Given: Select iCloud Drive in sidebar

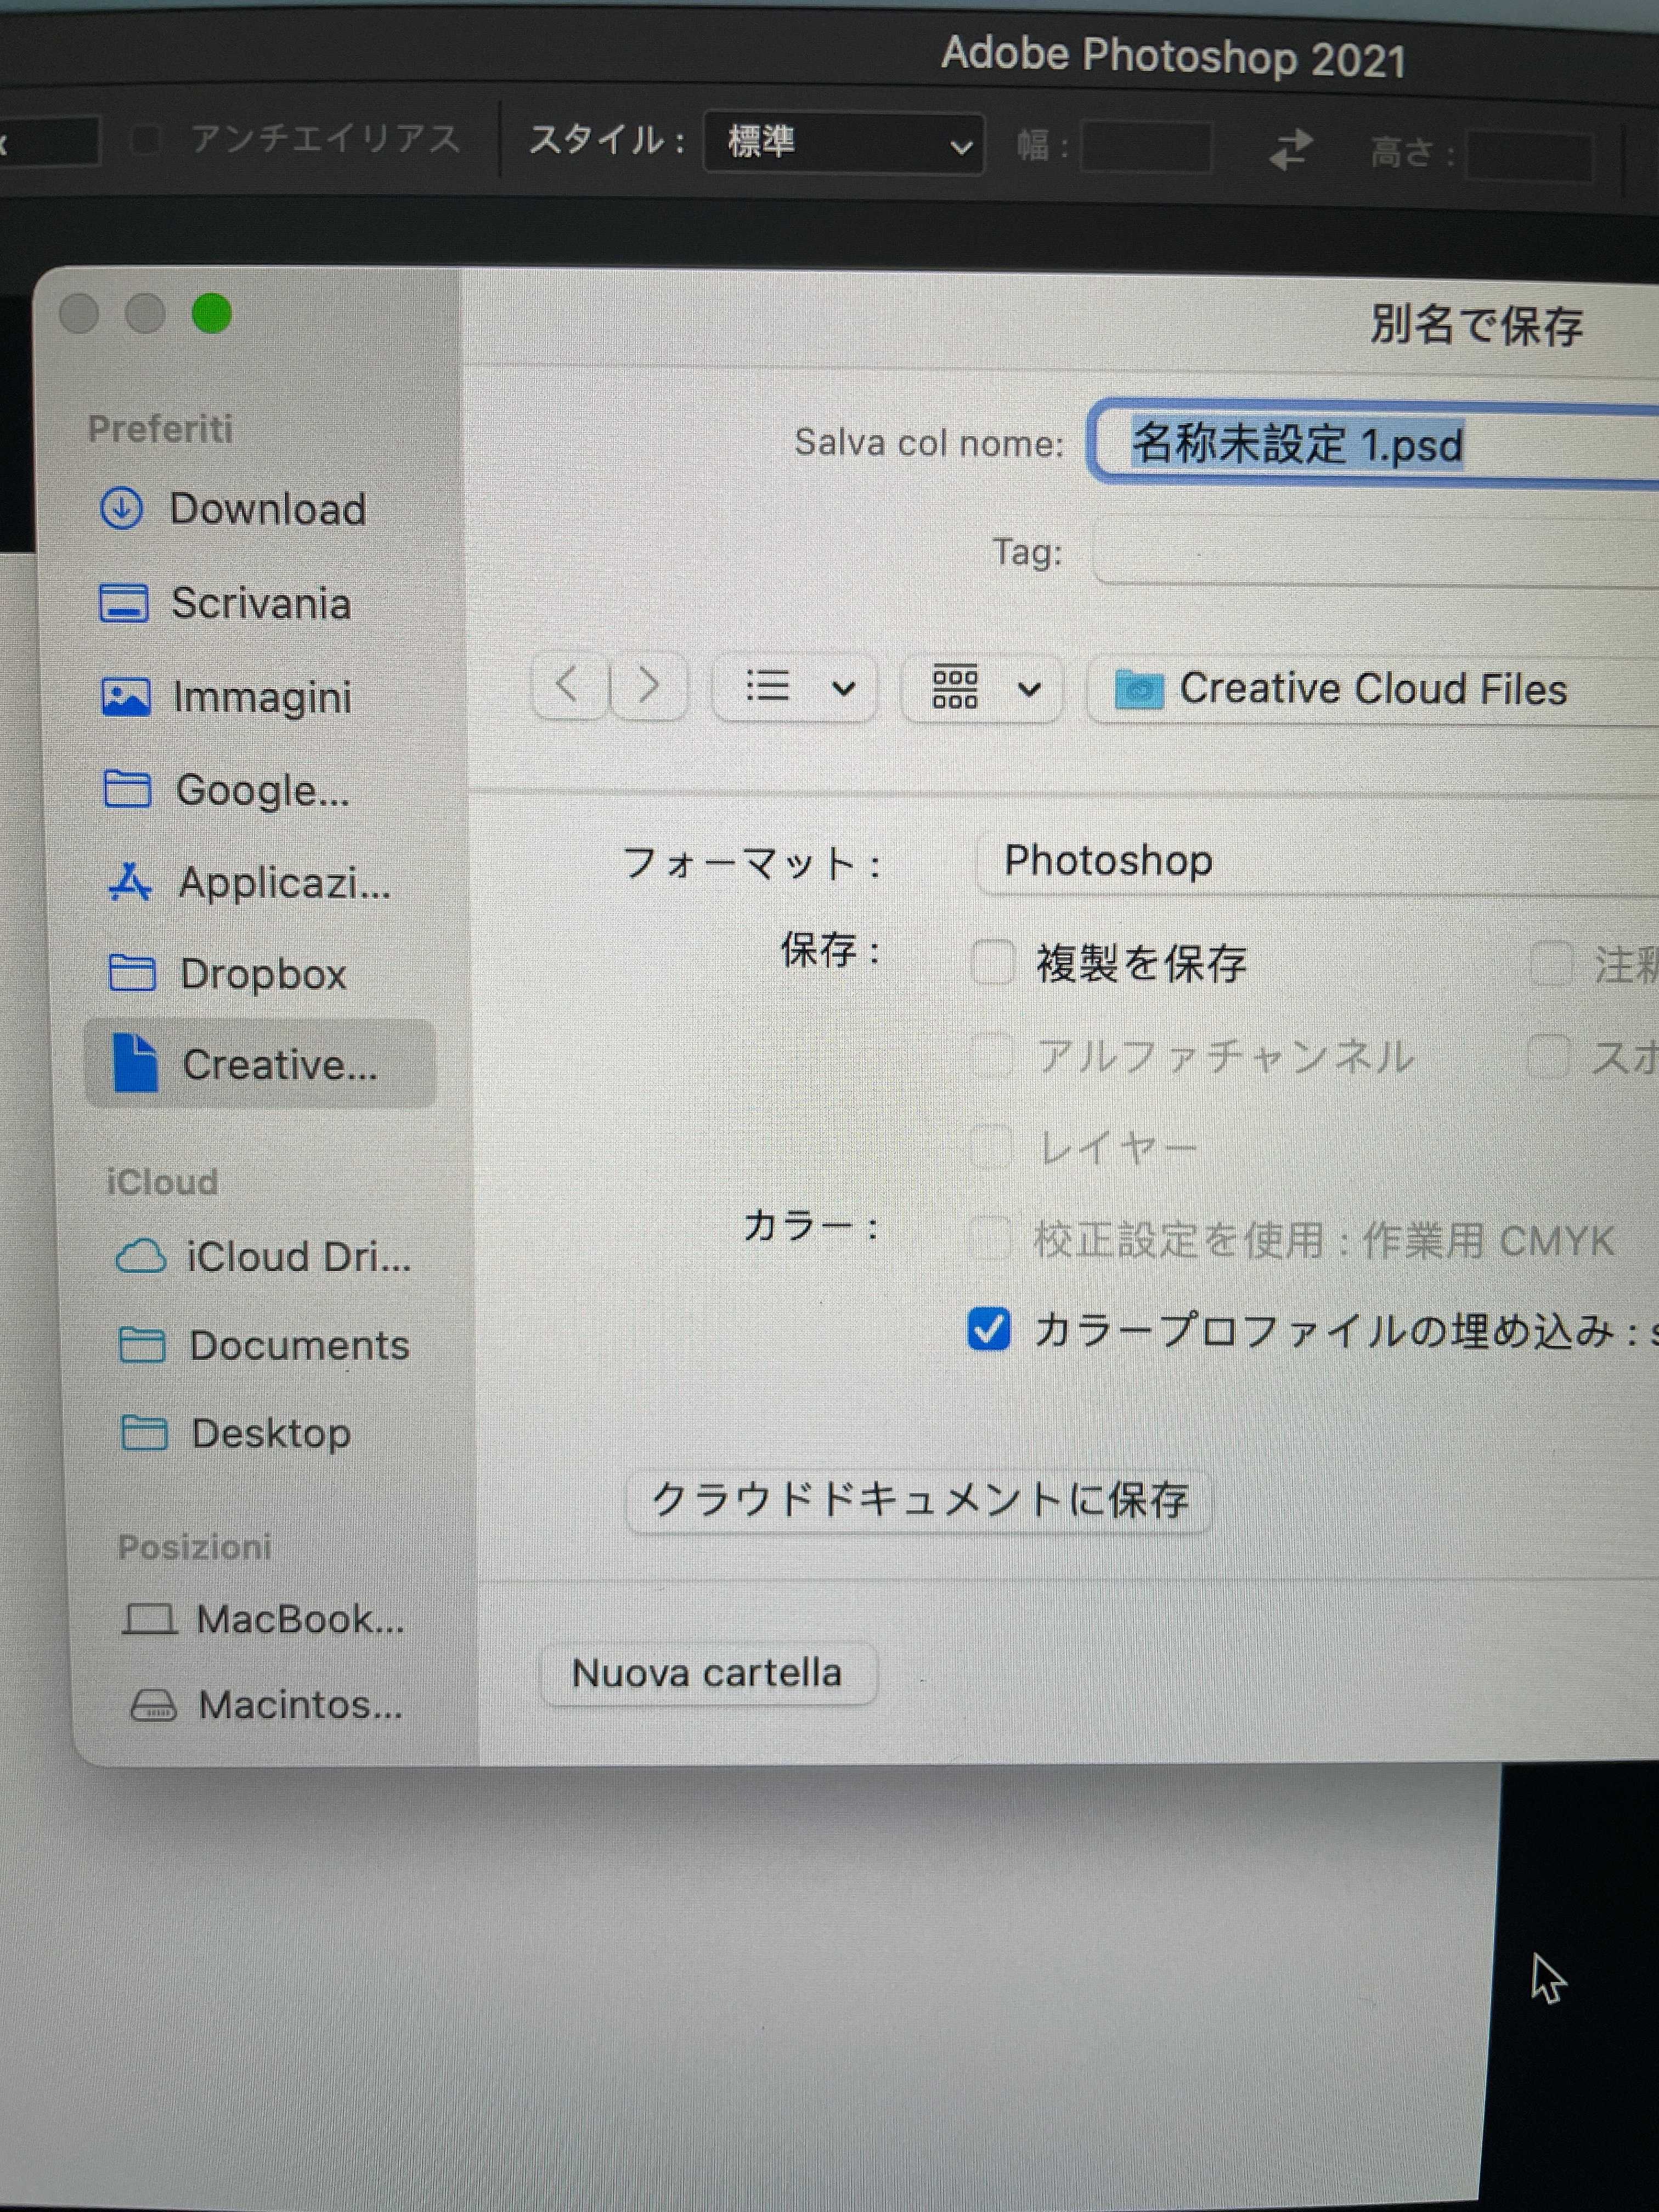Looking at the screenshot, I should pos(297,1257).
